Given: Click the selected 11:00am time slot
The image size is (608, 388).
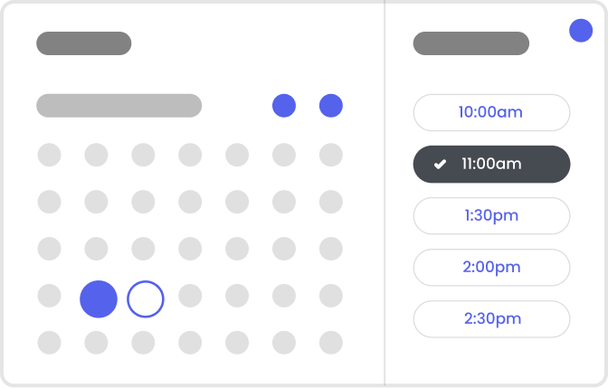Looking at the screenshot, I should pos(491,165).
